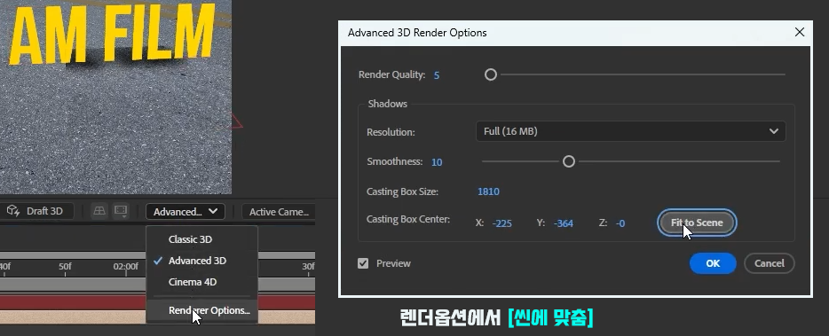This screenshot has width=829, height=336.
Task: Choose Cinema 4D renderer
Action: pyautogui.click(x=193, y=282)
